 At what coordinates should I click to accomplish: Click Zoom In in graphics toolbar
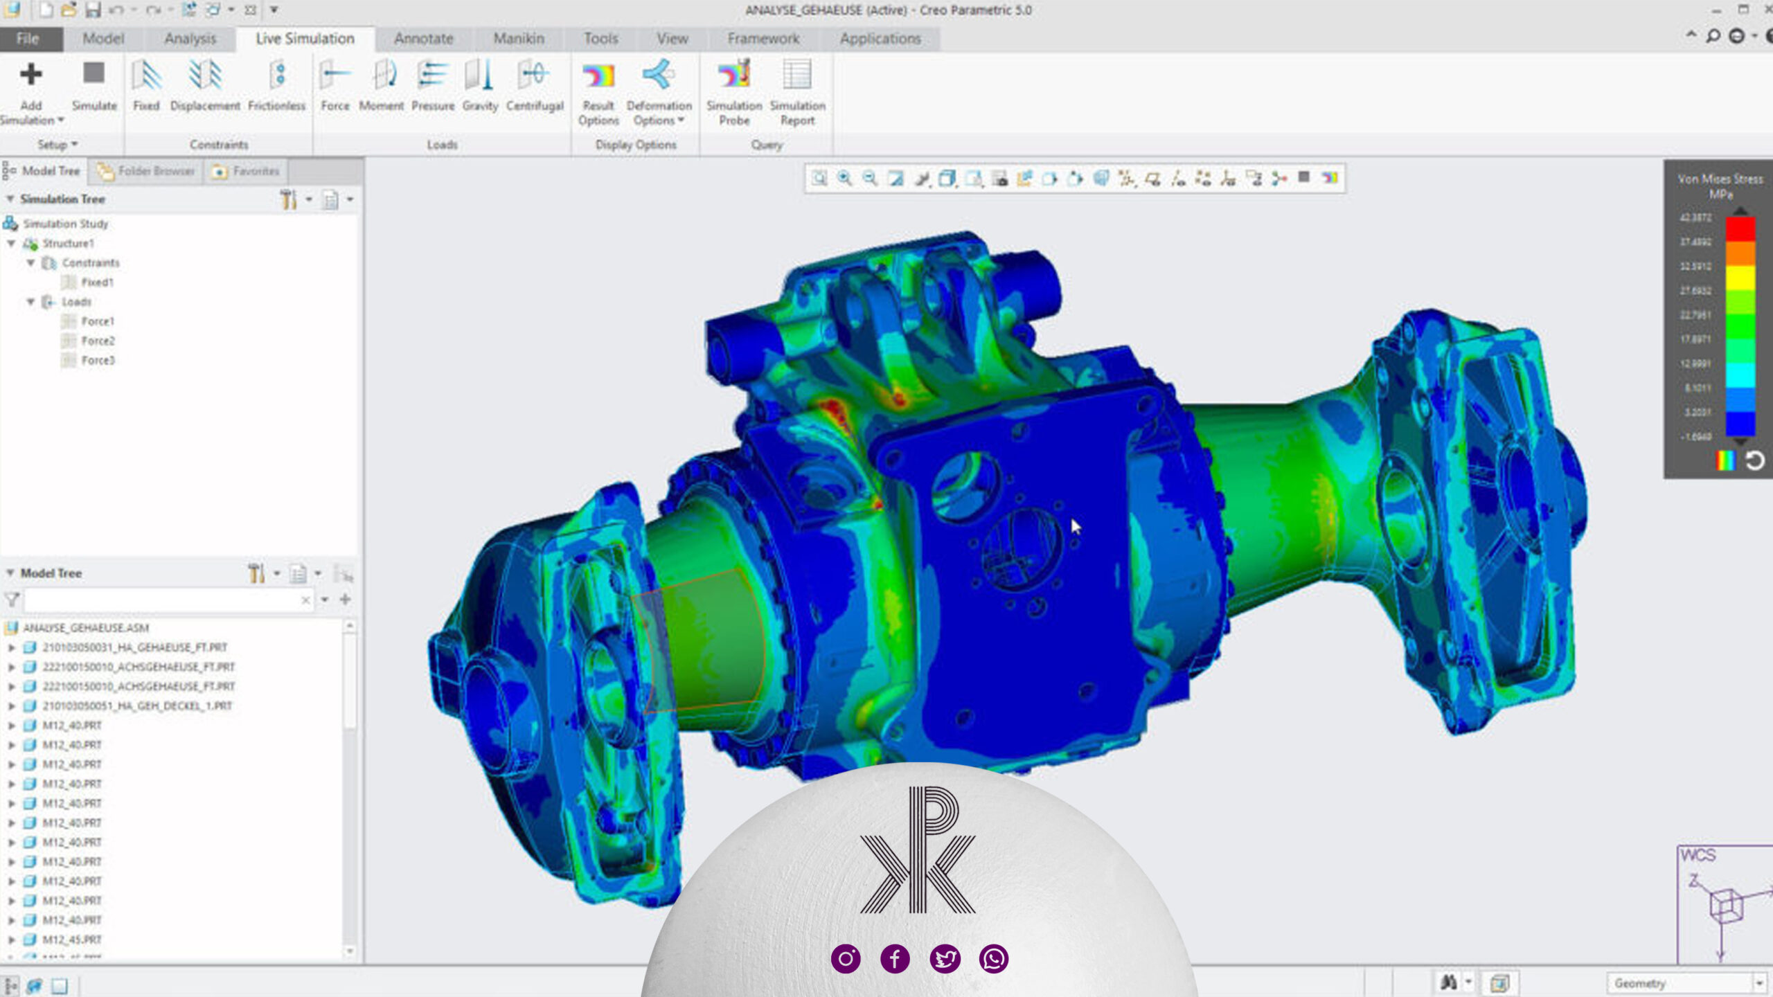click(844, 179)
